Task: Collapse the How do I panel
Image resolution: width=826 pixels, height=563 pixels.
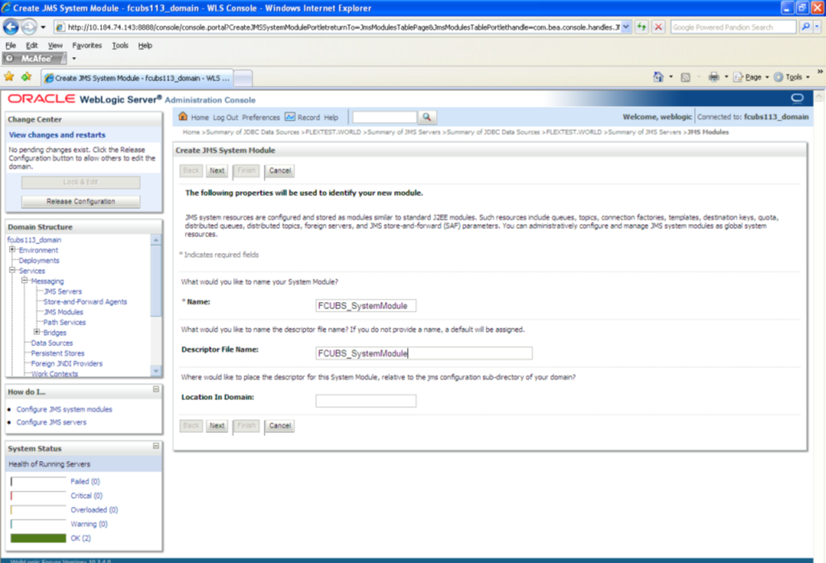Action: (x=156, y=390)
